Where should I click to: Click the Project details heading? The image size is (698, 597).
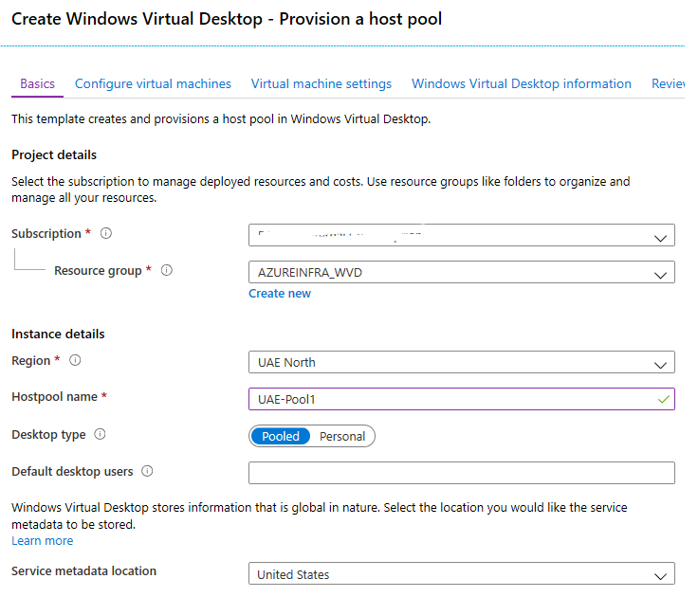pos(54,154)
